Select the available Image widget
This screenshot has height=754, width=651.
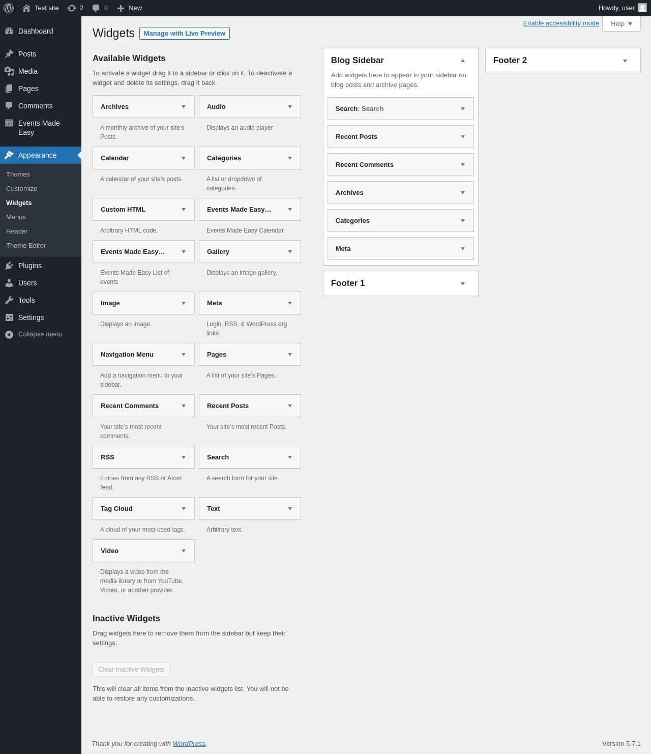click(x=143, y=303)
